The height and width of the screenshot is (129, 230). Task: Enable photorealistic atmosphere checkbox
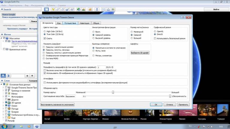tap(45, 83)
